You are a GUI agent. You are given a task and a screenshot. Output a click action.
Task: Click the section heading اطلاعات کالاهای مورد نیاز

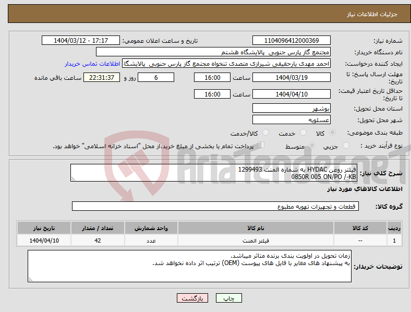pos(365,189)
